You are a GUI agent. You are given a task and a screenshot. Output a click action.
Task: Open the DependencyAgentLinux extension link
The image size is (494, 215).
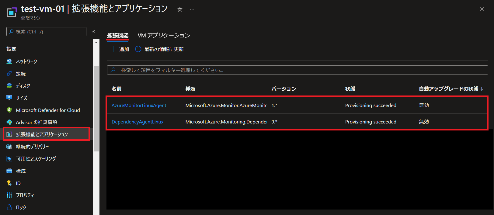pyautogui.click(x=137, y=122)
